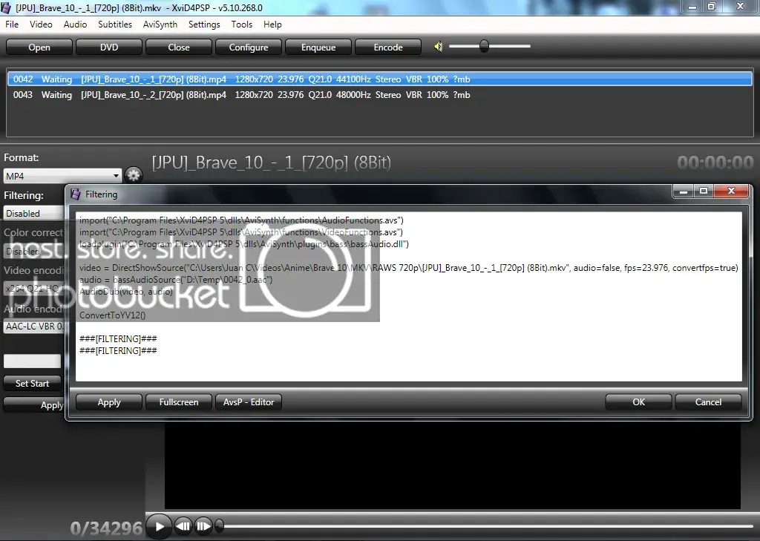760x541 pixels.
Task: Mute audio with the speaker icon
Action: pos(438,47)
